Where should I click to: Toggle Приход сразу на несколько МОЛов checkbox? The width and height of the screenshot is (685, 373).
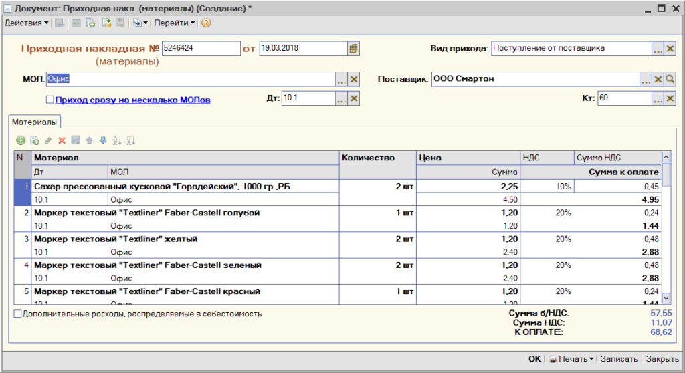50,100
